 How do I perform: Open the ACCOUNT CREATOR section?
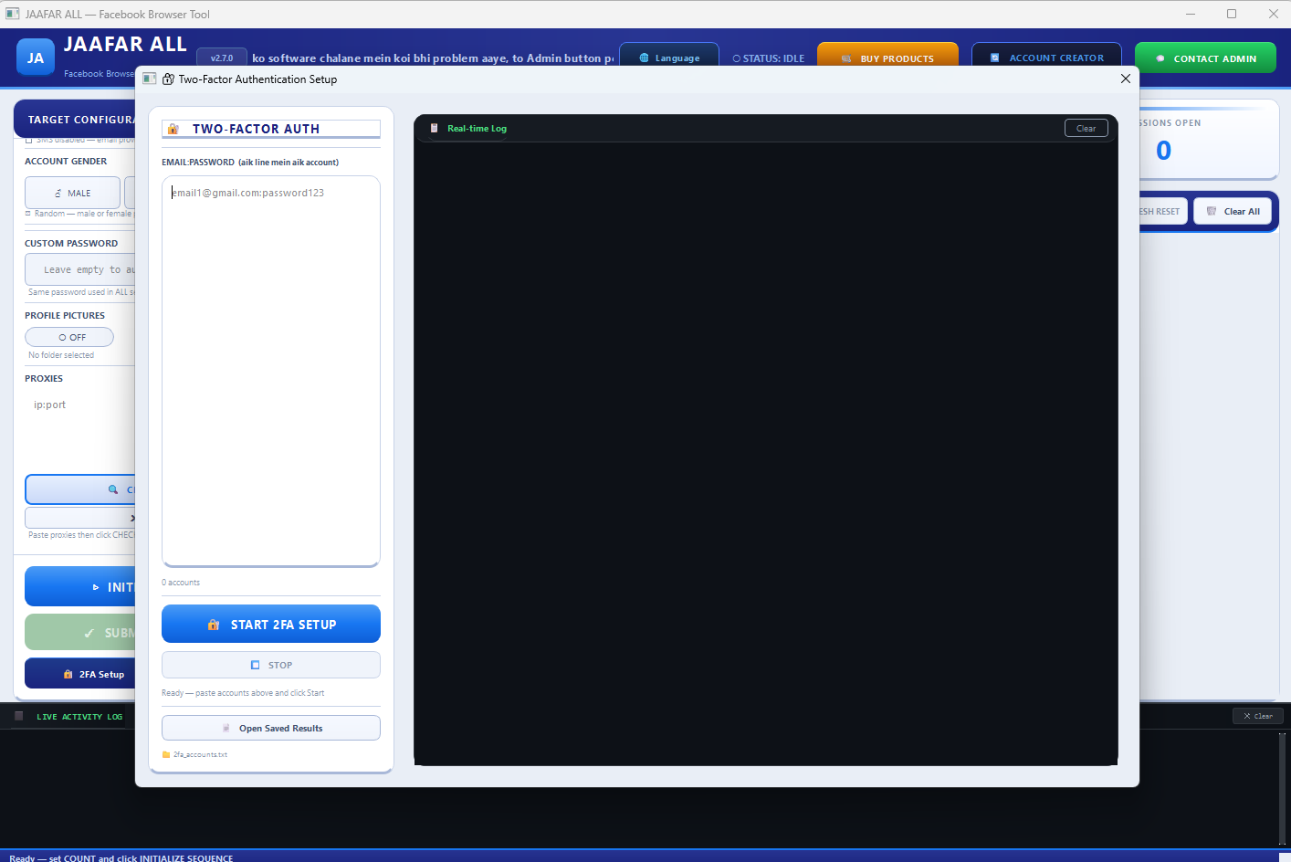(x=1047, y=58)
